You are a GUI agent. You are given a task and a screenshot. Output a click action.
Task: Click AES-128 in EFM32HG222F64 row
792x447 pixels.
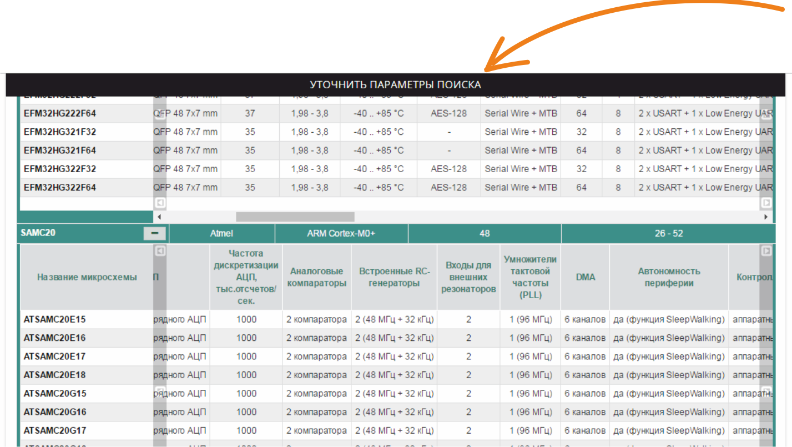tap(449, 113)
